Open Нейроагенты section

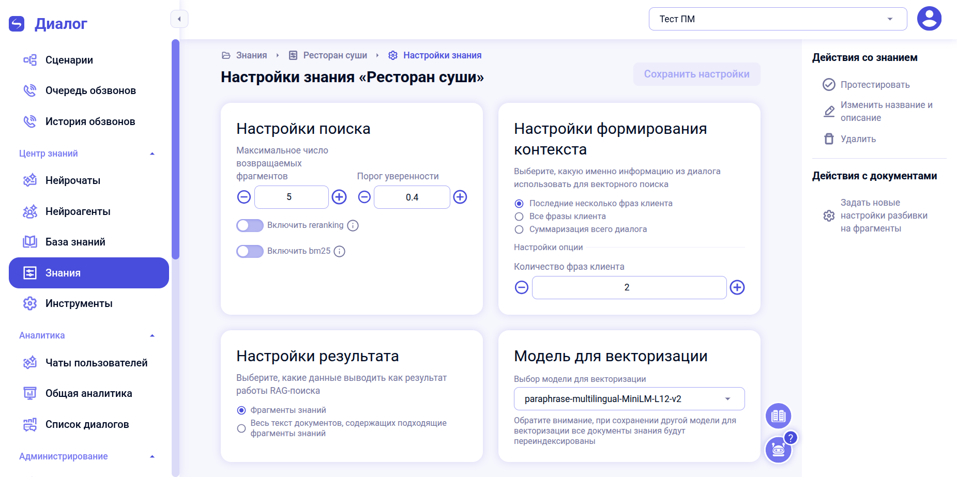point(89,211)
